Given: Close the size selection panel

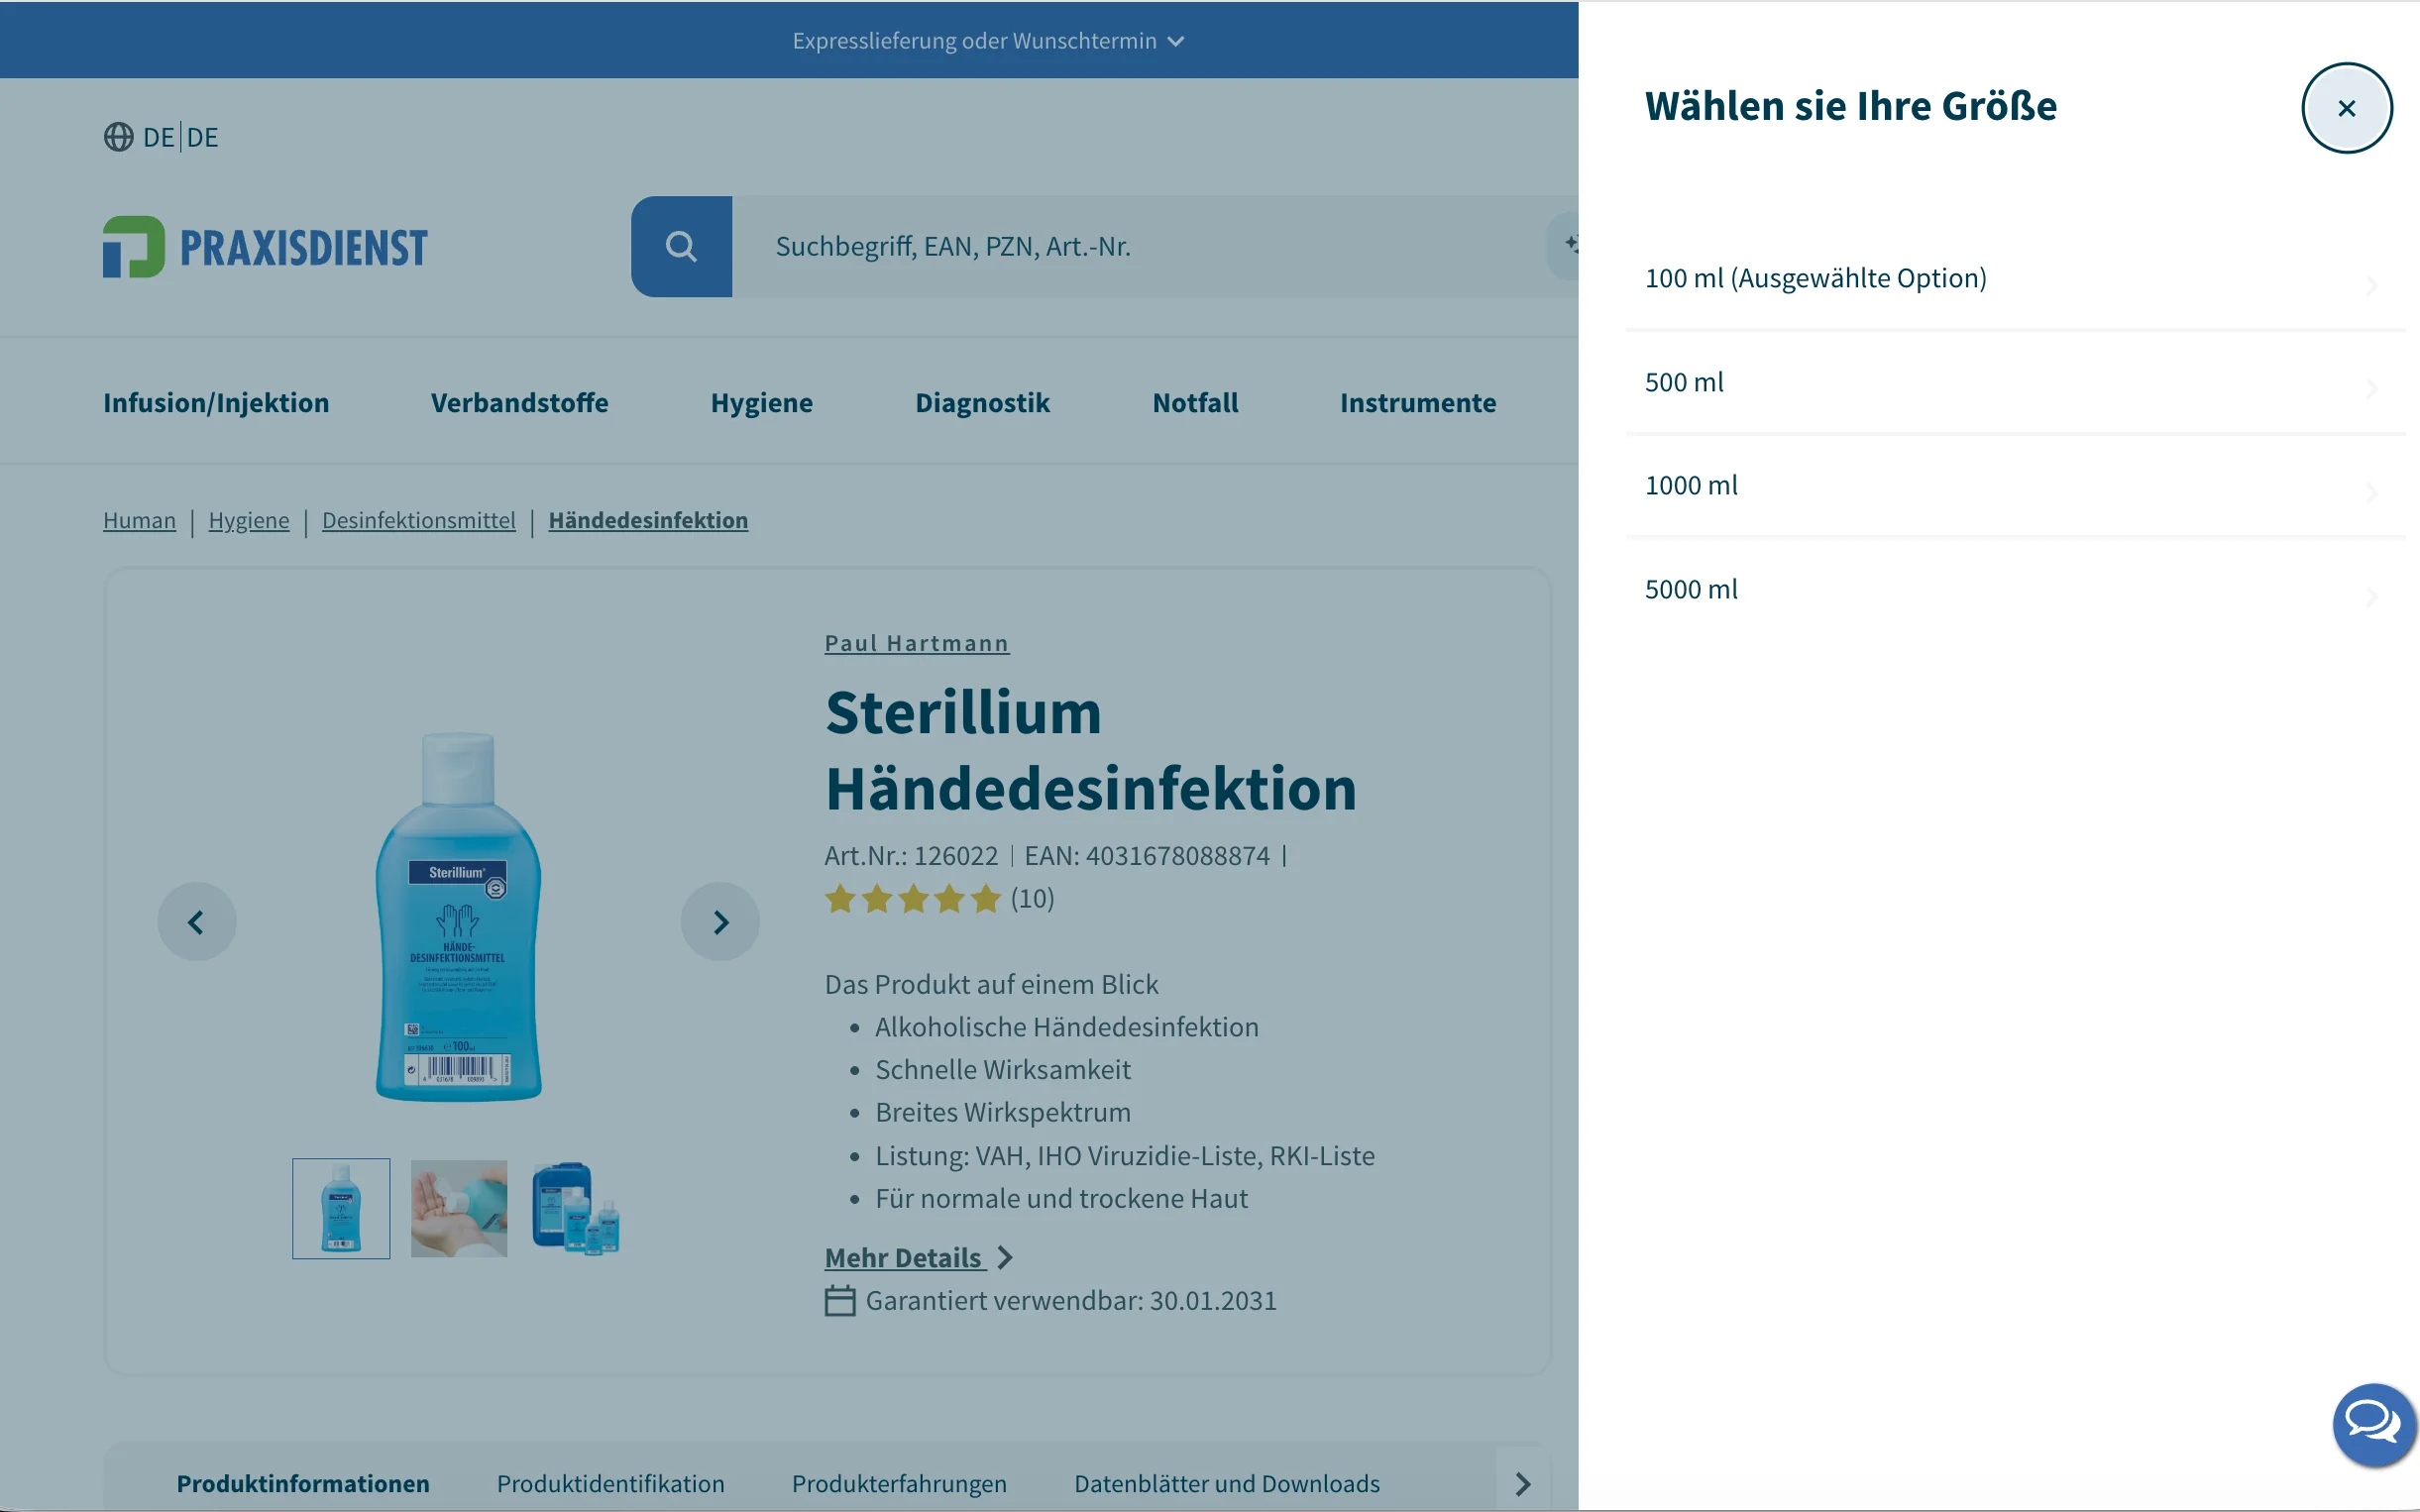Looking at the screenshot, I should 2346,108.
